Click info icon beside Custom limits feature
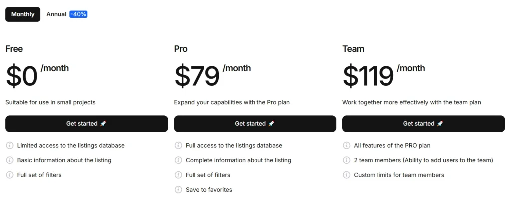Viewport: 511px width, 199px height. [x=346, y=175]
